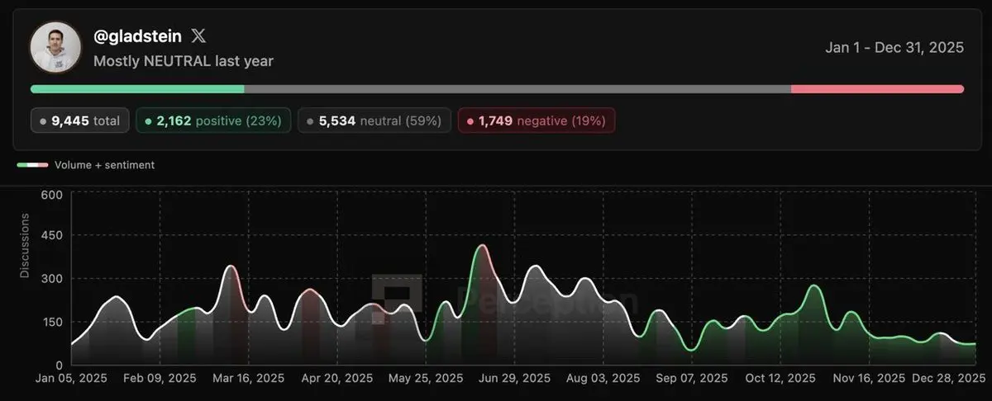Click the Feb 09, 2025 axis label

coord(160,379)
